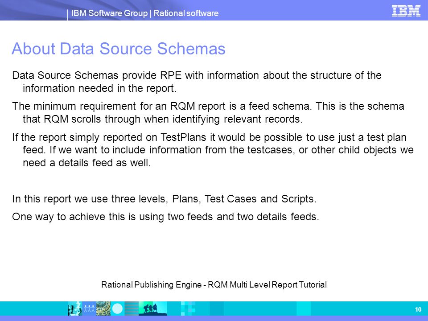Click the sentence 'The minimum requirement for an RQM report'
The image size is (428, 321).
208,112
